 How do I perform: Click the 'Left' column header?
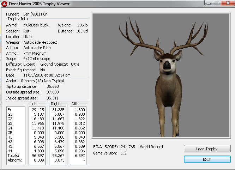[x=34, y=104]
